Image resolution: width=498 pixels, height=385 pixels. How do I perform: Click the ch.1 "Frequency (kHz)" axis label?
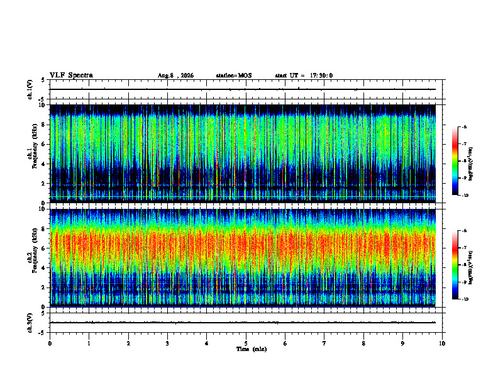click(x=35, y=145)
